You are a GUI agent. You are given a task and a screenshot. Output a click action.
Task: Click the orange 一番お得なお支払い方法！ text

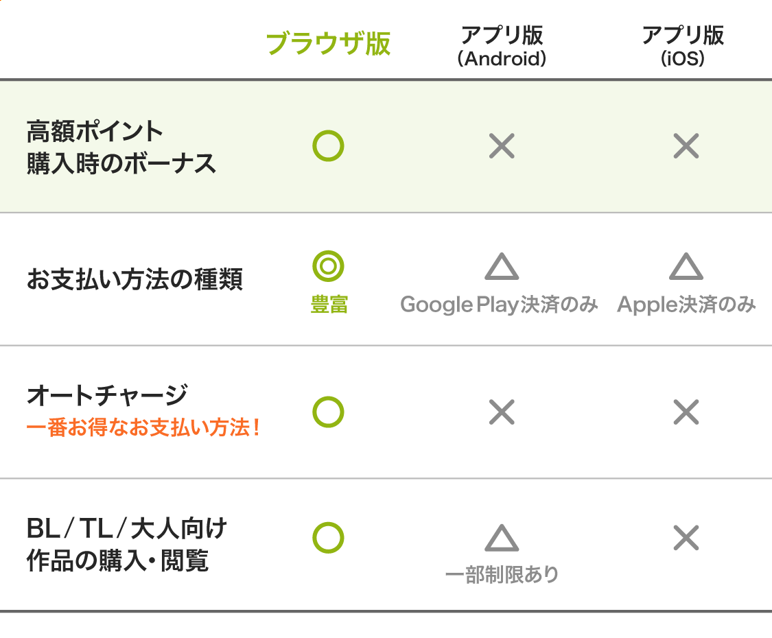click(143, 430)
